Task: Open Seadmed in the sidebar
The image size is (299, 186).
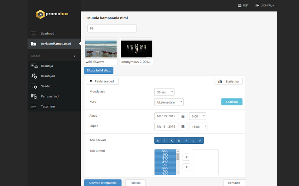Action: pyautogui.click(x=48, y=34)
